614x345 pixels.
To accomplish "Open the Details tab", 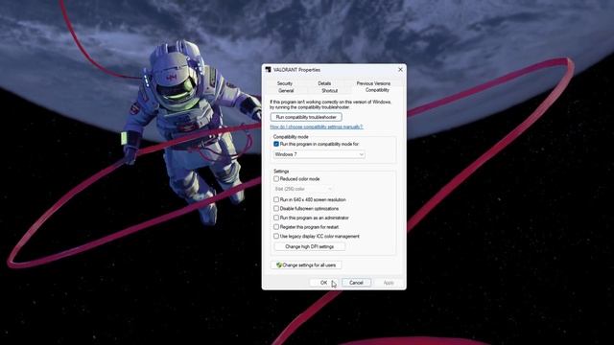I will coord(324,83).
